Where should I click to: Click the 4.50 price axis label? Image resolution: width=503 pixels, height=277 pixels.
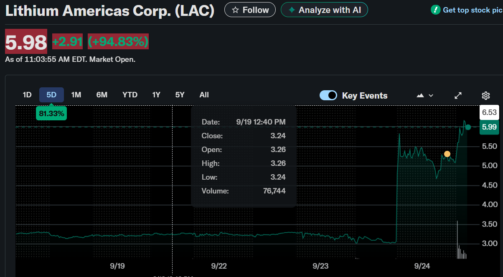pos(489,186)
